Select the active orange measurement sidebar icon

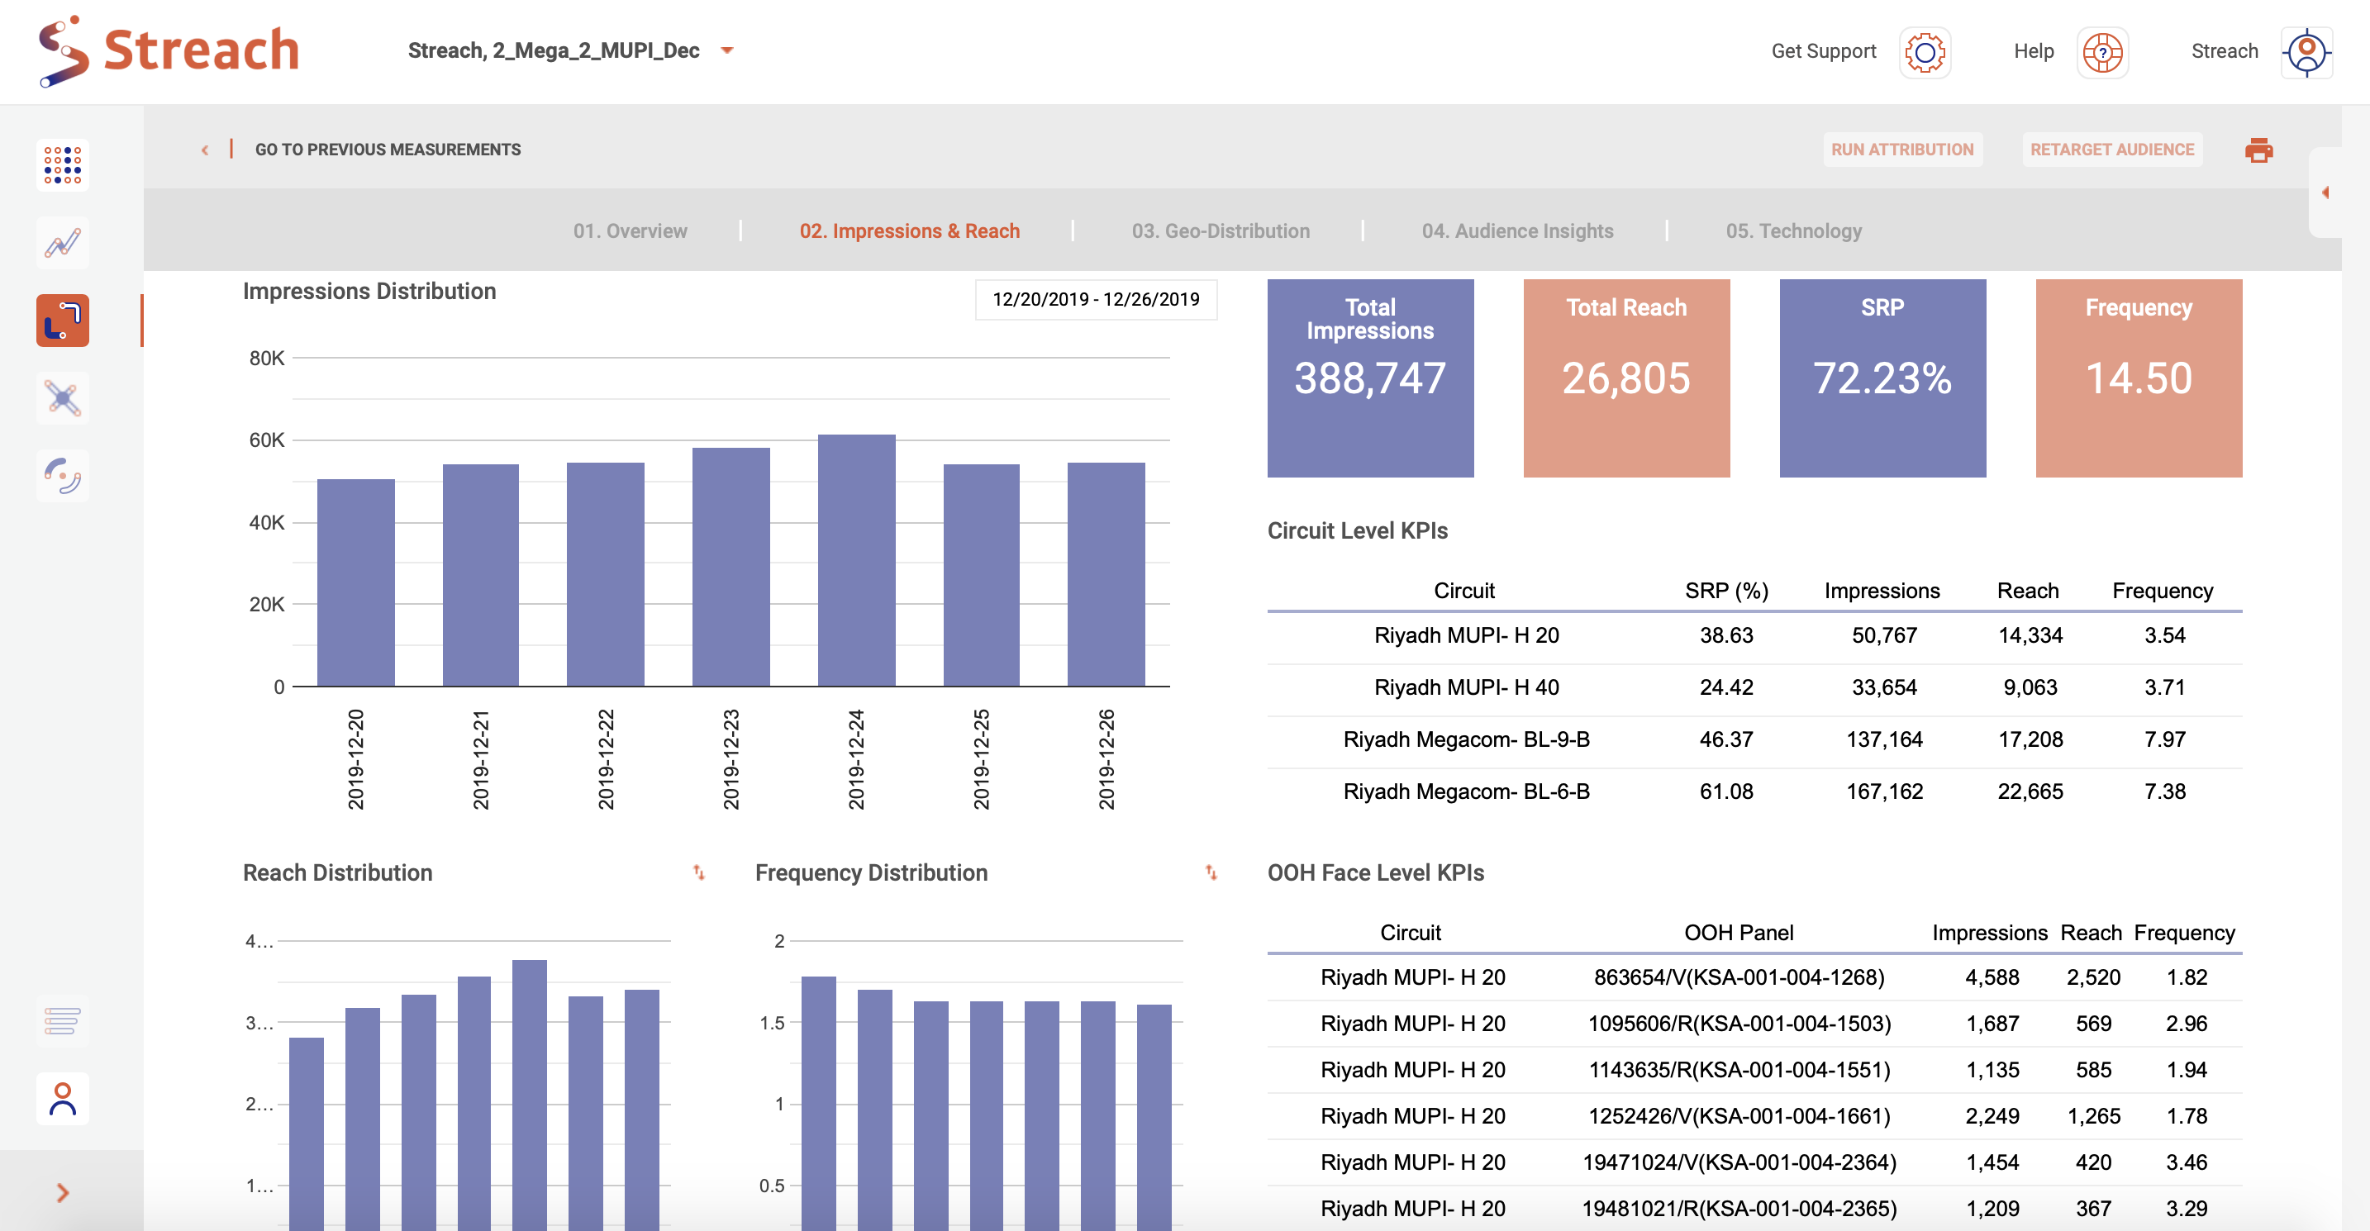[x=63, y=321]
